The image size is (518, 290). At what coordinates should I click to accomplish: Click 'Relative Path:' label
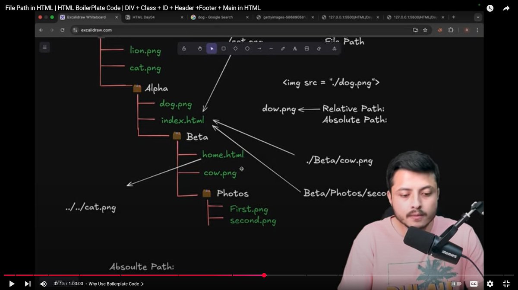pyautogui.click(x=354, y=108)
